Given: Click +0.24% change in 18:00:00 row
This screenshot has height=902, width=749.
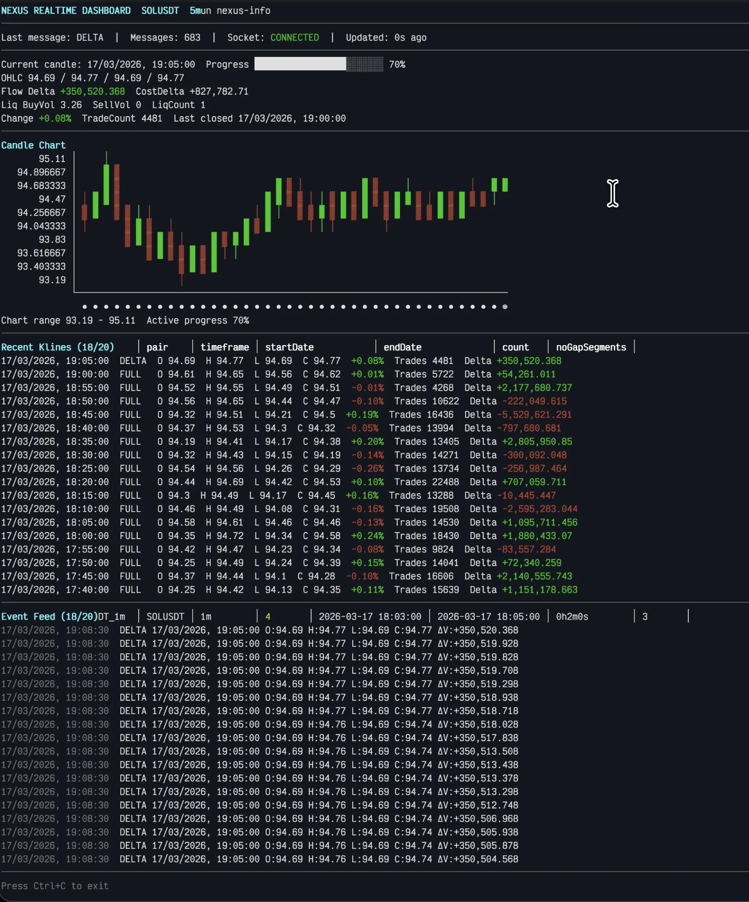Looking at the screenshot, I should (368, 535).
